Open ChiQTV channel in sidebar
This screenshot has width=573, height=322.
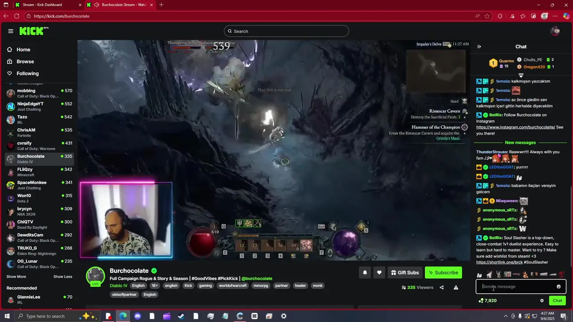point(39,224)
